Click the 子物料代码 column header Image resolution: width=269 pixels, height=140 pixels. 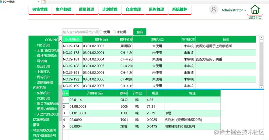(94, 93)
